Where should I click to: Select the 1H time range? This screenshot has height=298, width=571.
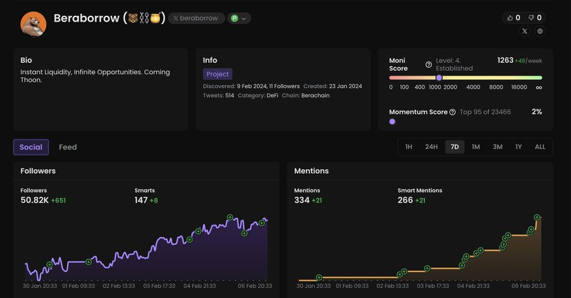tap(409, 147)
